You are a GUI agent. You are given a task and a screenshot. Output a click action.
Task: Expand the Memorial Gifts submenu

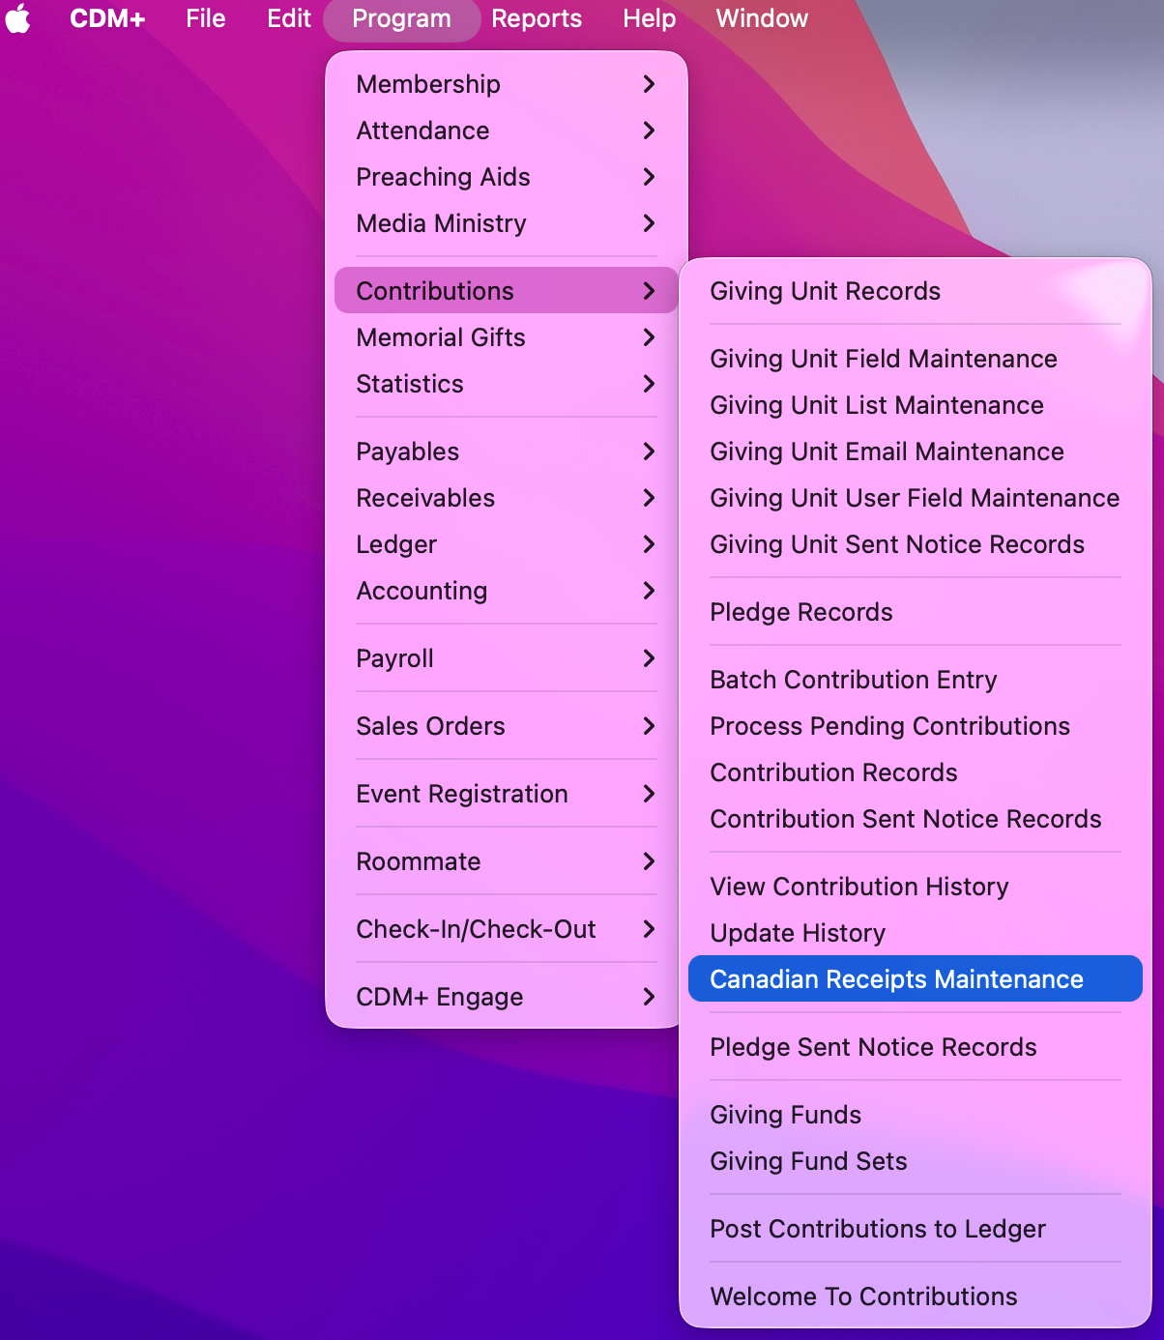pos(507,337)
